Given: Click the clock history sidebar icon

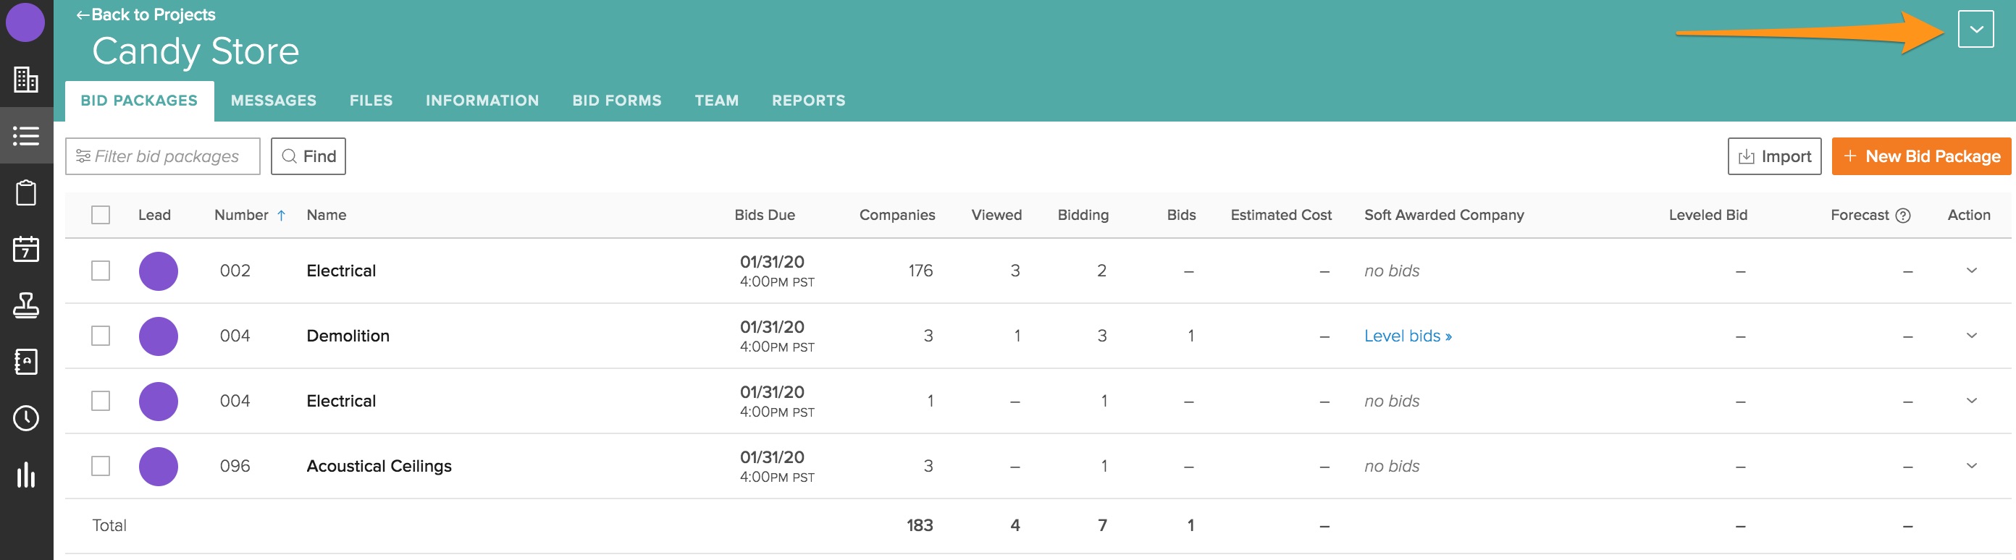Looking at the screenshot, I should 26,417.
